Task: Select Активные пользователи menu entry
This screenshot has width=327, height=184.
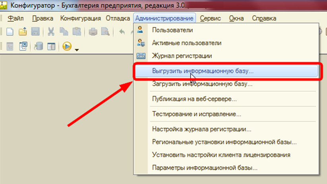Action: 226,43
